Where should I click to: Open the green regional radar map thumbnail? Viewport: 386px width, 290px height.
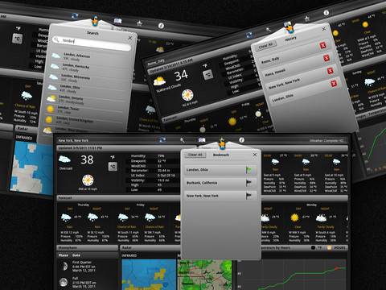pos(204,275)
